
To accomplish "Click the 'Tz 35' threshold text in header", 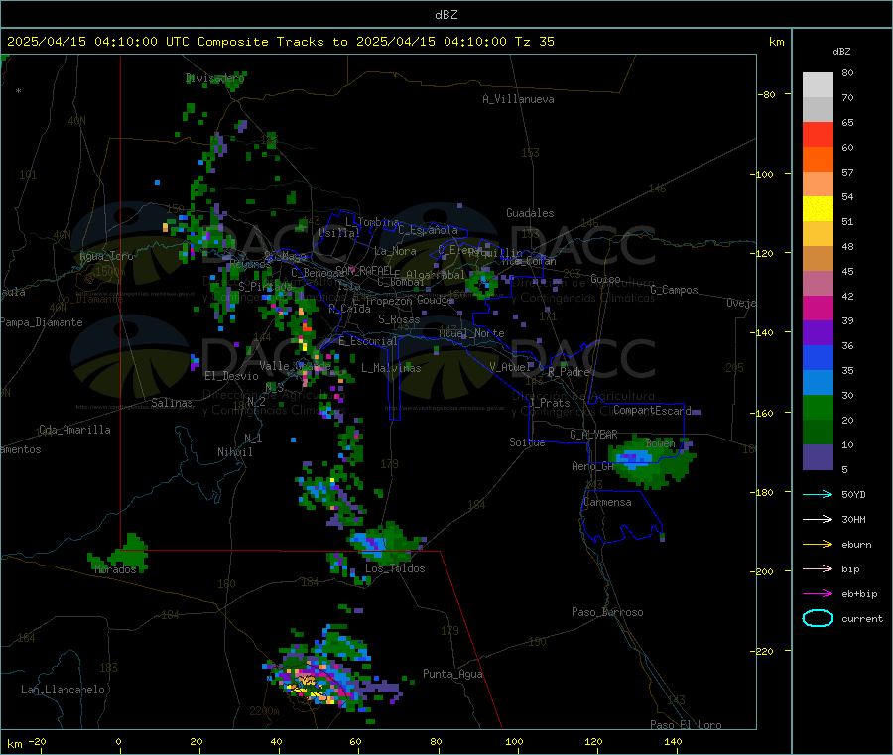I will [x=534, y=42].
